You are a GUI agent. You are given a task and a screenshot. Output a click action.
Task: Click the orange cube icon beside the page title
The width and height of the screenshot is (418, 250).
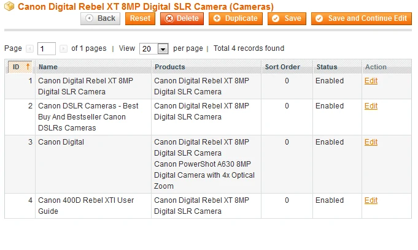9,6
